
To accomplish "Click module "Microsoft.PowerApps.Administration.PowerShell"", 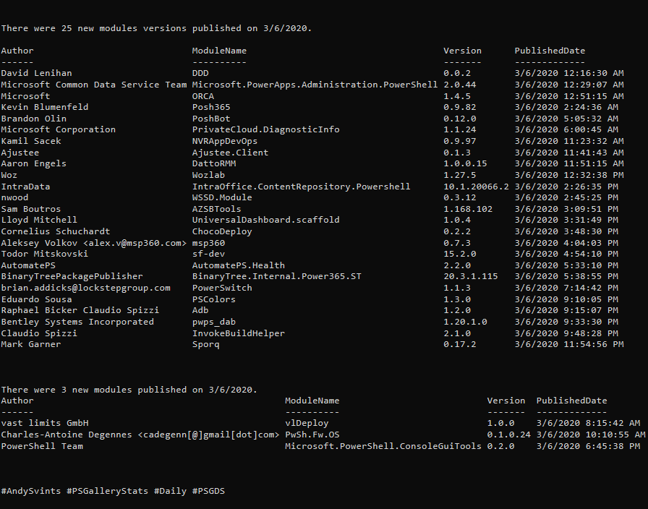I will [x=315, y=85].
